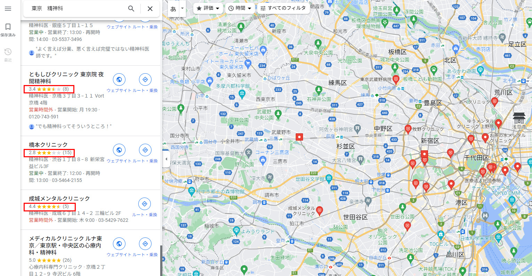
Task: Get directions to メディカルクリニック ルナ東京
Action: pyautogui.click(x=145, y=244)
